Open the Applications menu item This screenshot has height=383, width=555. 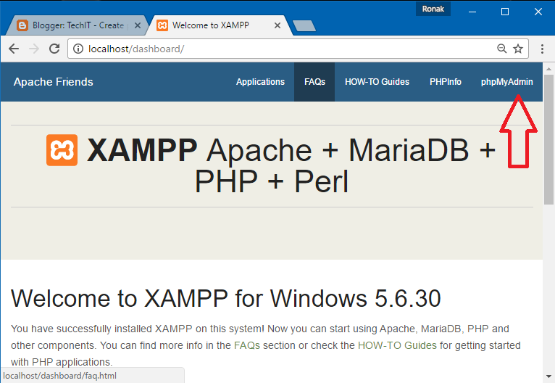pyautogui.click(x=261, y=82)
